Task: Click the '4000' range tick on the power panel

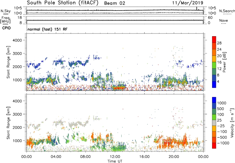Action: (17, 40)
